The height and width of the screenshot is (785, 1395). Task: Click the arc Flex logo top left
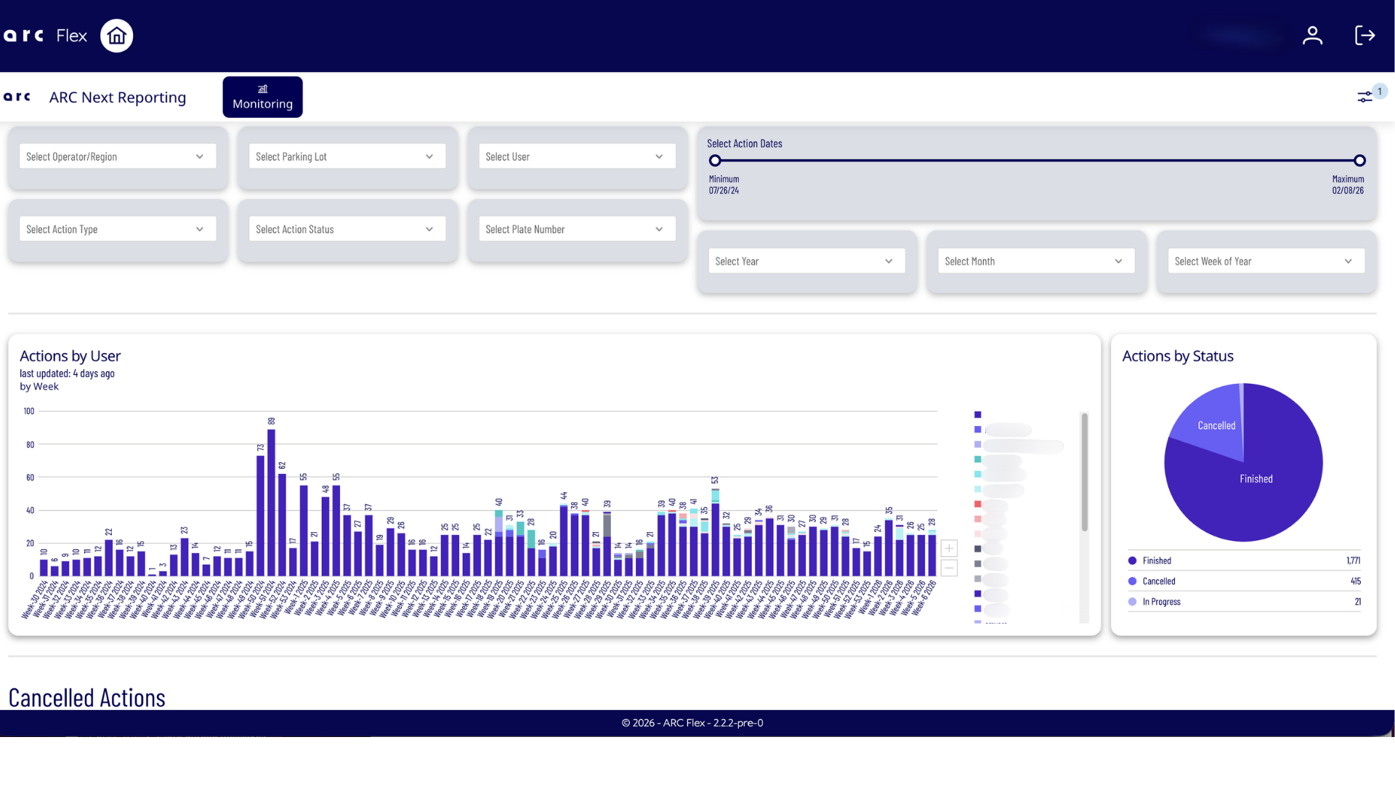24,34
